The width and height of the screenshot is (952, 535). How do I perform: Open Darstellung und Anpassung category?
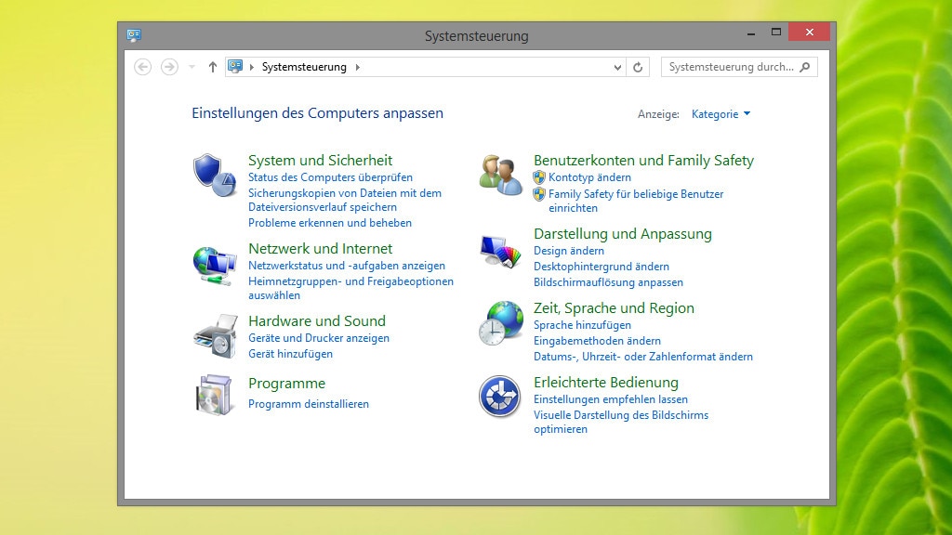click(x=623, y=233)
